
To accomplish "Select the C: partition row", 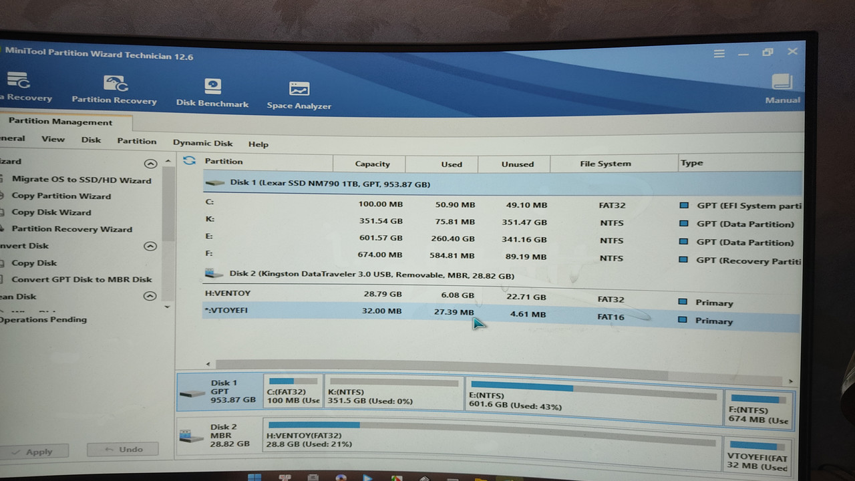I will pos(502,204).
